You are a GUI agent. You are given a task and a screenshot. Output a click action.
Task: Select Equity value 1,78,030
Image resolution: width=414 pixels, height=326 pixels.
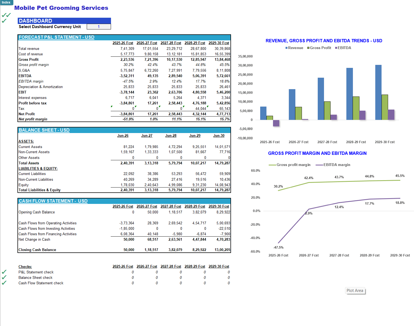tap(127, 185)
